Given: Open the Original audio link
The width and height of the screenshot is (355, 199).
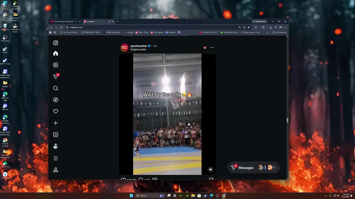Looking at the screenshot, I should (138, 49).
